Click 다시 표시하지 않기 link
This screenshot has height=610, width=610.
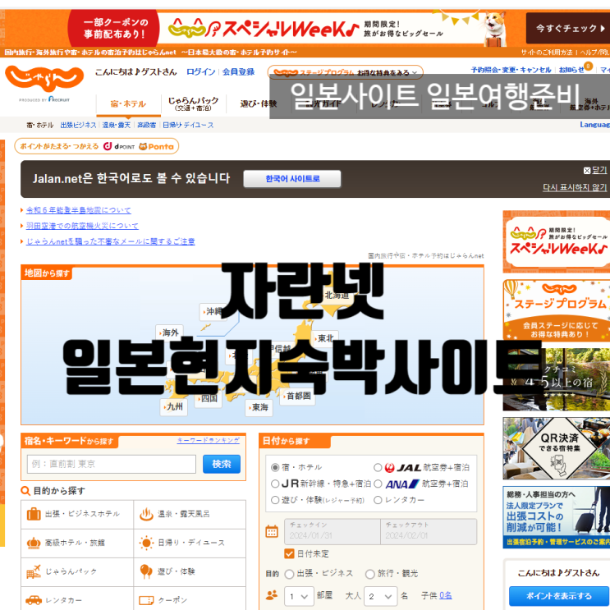tap(575, 187)
